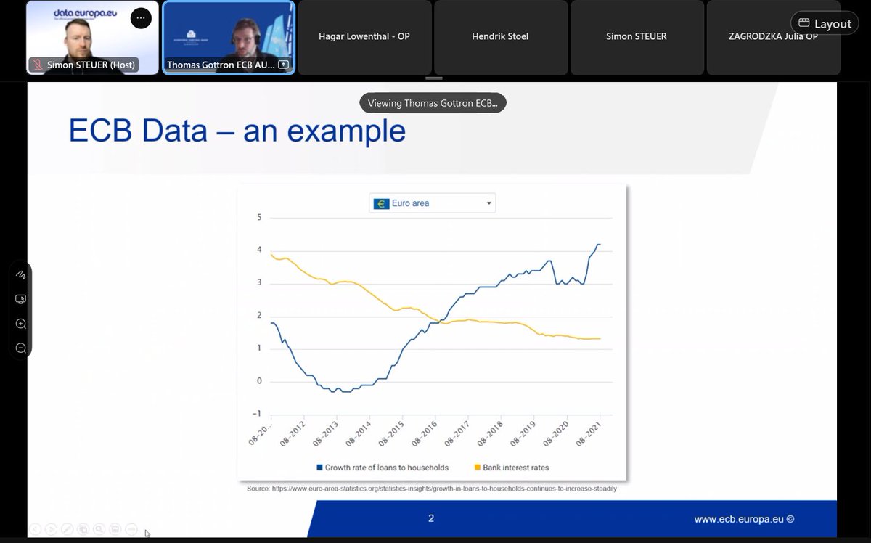This screenshot has width=871, height=543.
Task: Click Growth rate of loans legend swatch
Action: pyautogui.click(x=319, y=468)
